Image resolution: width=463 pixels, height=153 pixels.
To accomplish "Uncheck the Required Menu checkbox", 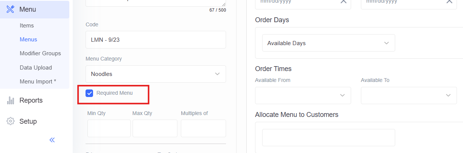I will pyautogui.click(x=89, y=93).
